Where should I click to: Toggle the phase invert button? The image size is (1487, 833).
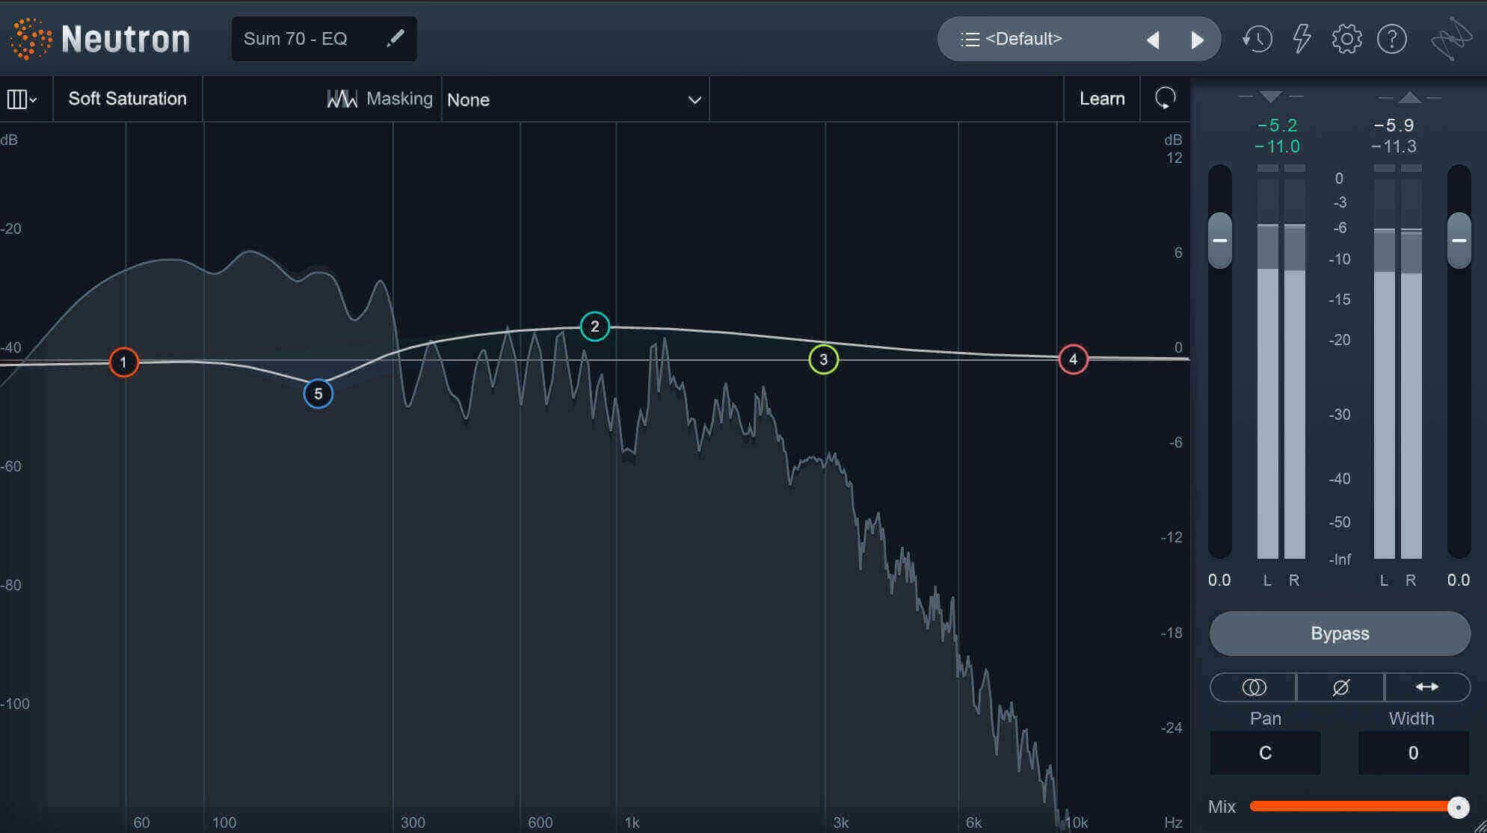point(1340,687)
